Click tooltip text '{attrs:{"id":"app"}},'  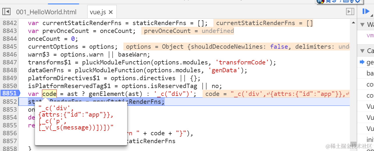tap(76, 115)
